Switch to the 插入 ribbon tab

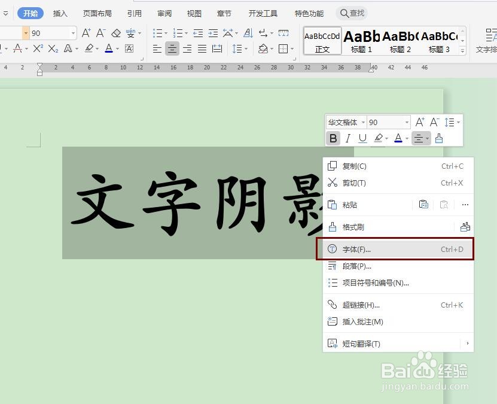(x=60, y=13)
